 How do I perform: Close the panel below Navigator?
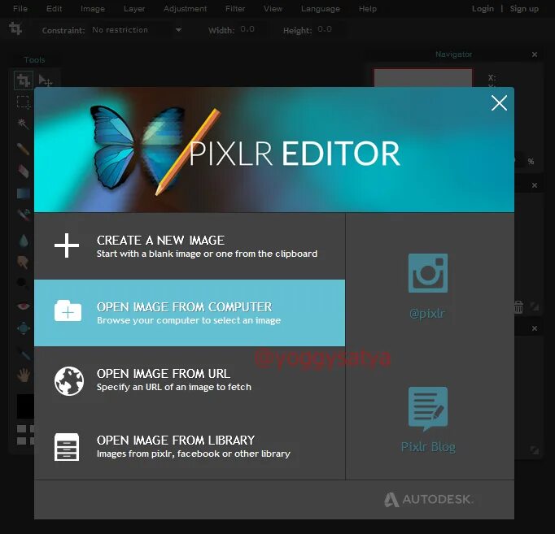pos(535,185)
